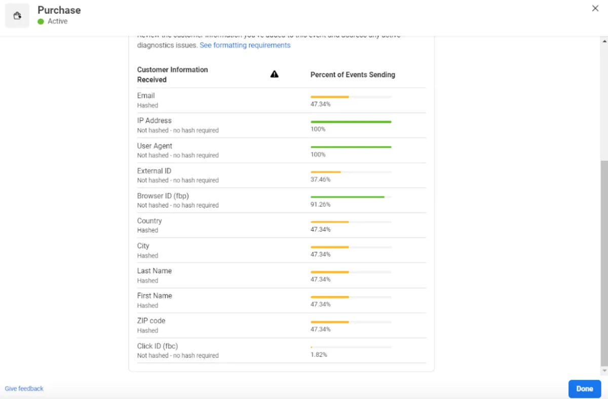Open See formatting requirements link
608x399 pixels.
(x=245, y=45)
